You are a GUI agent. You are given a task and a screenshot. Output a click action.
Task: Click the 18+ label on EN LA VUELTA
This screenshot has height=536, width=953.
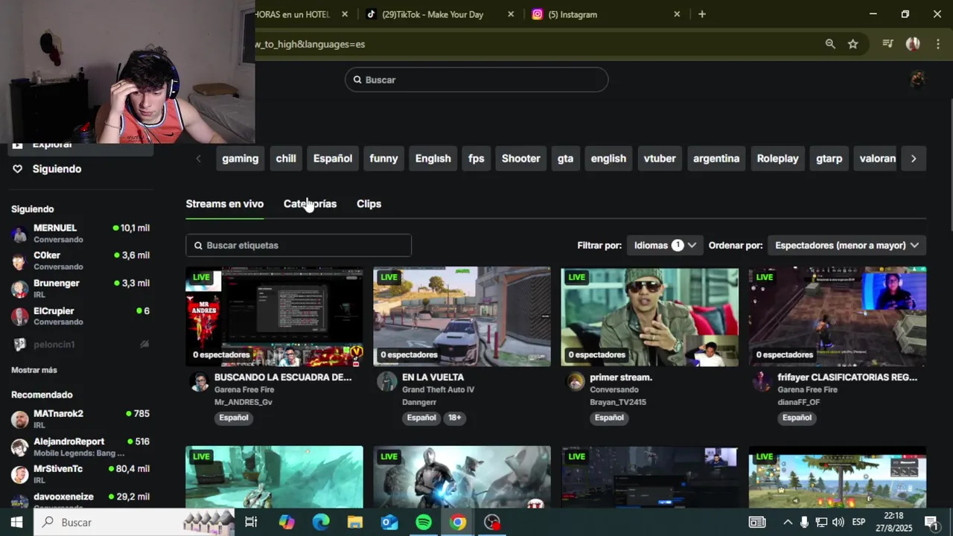pyautogui.click(x=454, y=418)
